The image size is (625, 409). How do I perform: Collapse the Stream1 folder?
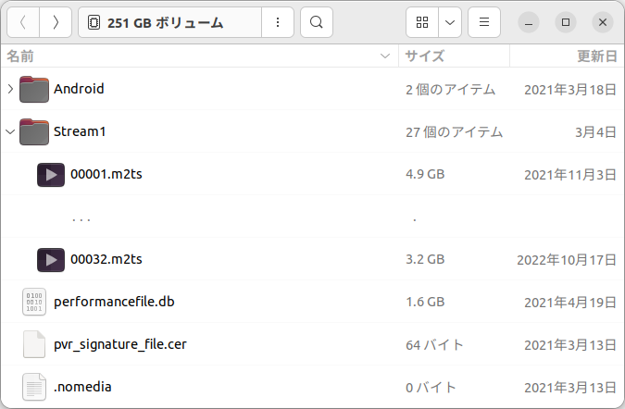10,132
